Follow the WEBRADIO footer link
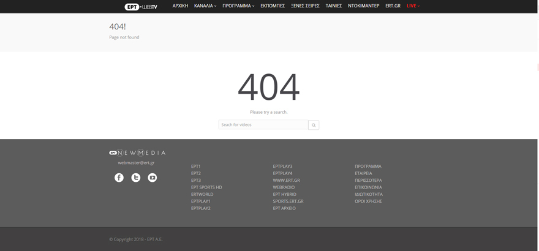The height and width of the screenshot is (251, 539). point(284,187)
